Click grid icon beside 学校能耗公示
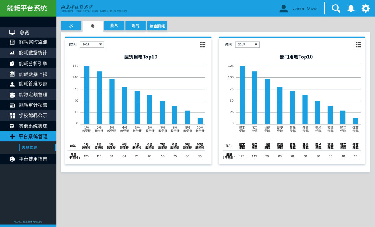Image resolution: width=375 pixels, height=227 pixels. pyautogui.click(x=12, y=116)
